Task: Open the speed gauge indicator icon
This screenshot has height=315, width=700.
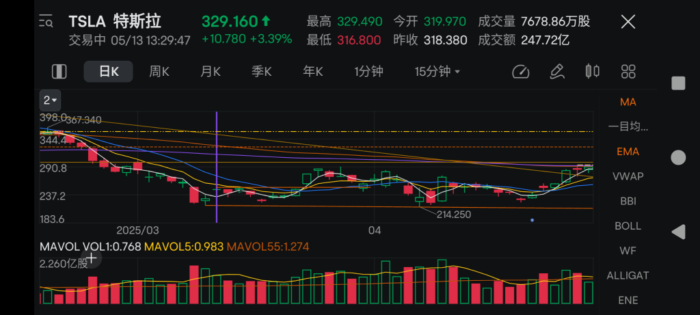Action: pos(520,71)
